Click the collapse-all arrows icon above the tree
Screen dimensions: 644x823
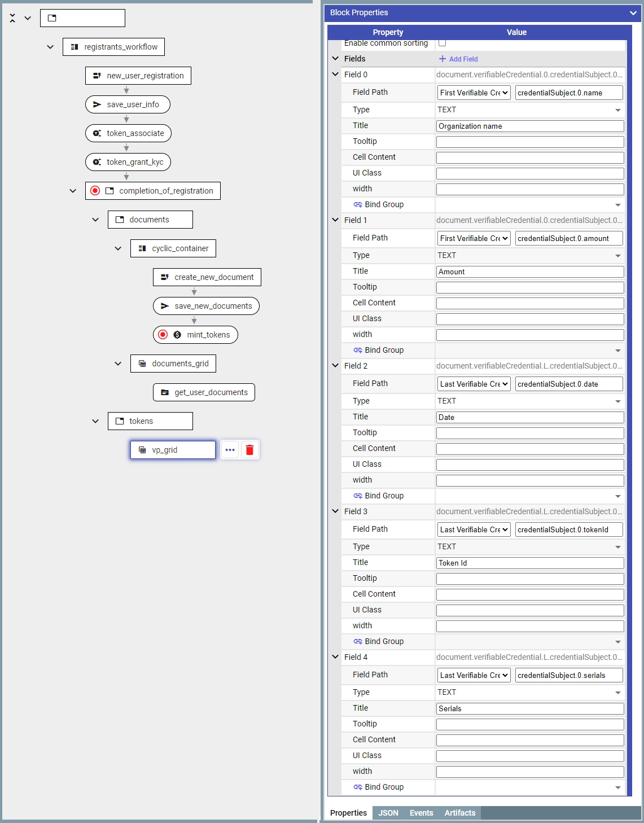point(12,18)
